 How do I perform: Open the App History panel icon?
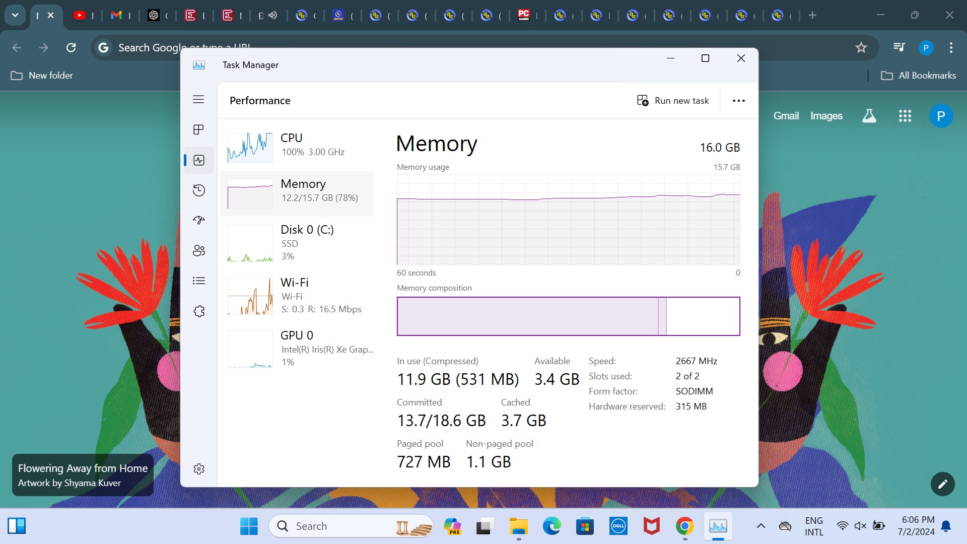tap(198, 190)
